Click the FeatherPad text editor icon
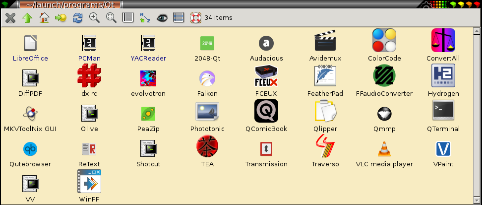 (x=325, y=75)
